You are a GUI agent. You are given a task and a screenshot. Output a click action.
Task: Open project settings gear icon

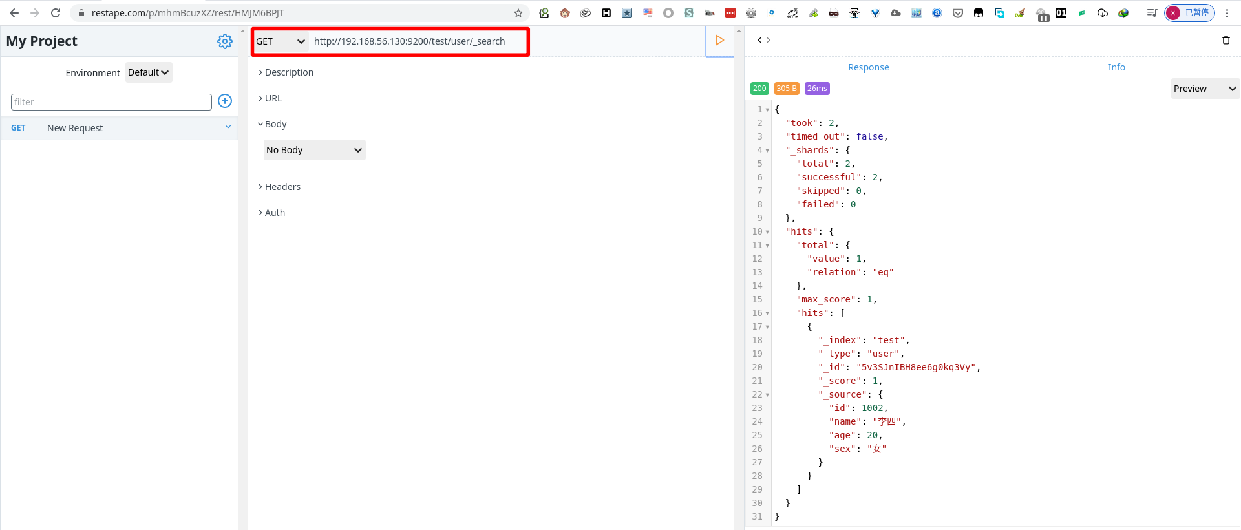point(225,41)
